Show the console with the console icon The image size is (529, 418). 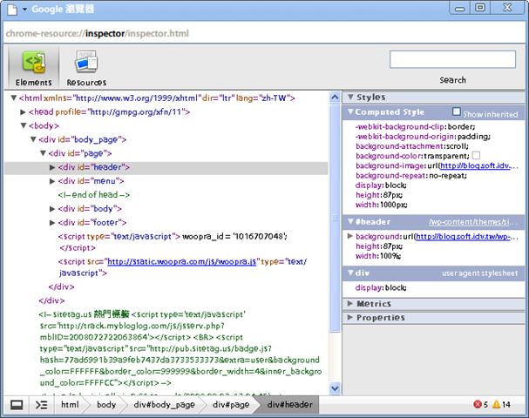(x=42, y=405)
